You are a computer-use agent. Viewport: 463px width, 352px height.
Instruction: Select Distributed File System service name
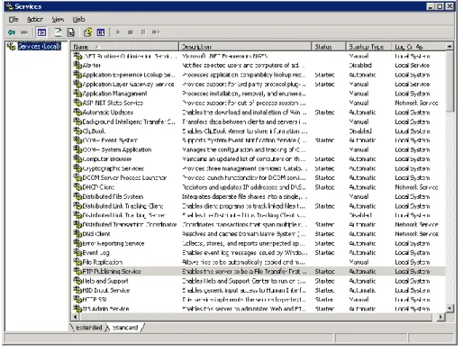113,196
